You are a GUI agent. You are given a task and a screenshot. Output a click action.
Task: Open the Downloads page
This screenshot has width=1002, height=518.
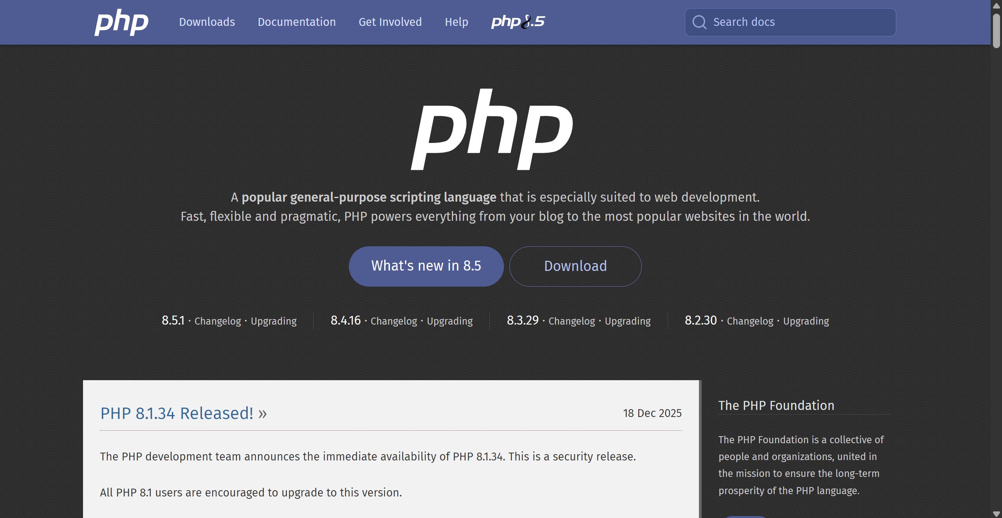(x=207, y=22)
